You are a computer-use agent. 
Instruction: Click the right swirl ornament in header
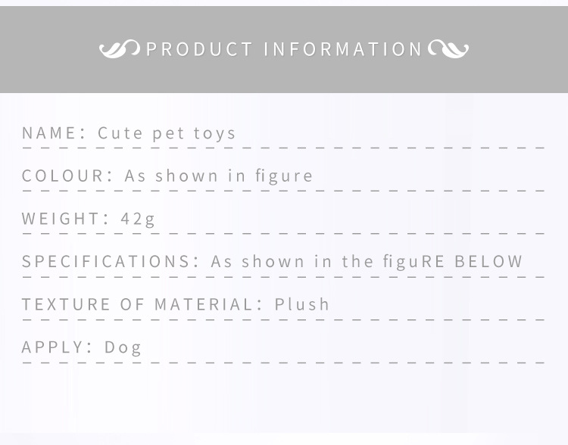pos(448,49)
